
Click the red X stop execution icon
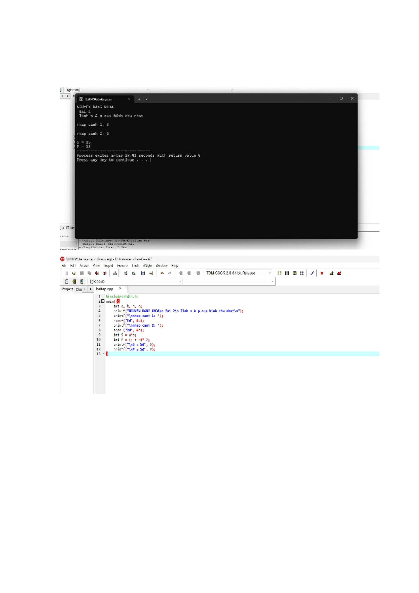(322, 273)
